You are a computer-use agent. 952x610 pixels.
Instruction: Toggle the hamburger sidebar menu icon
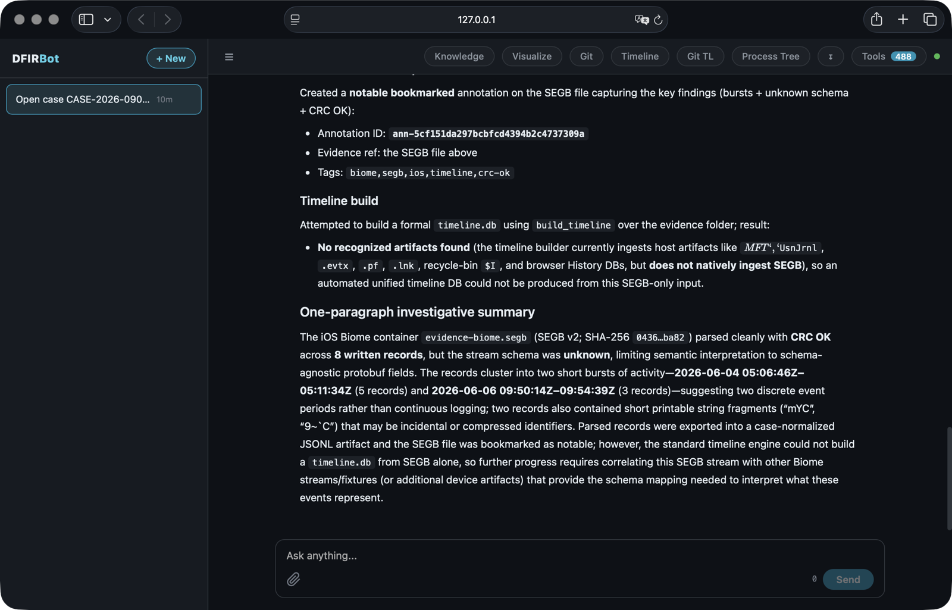click(x=229, y=57)
